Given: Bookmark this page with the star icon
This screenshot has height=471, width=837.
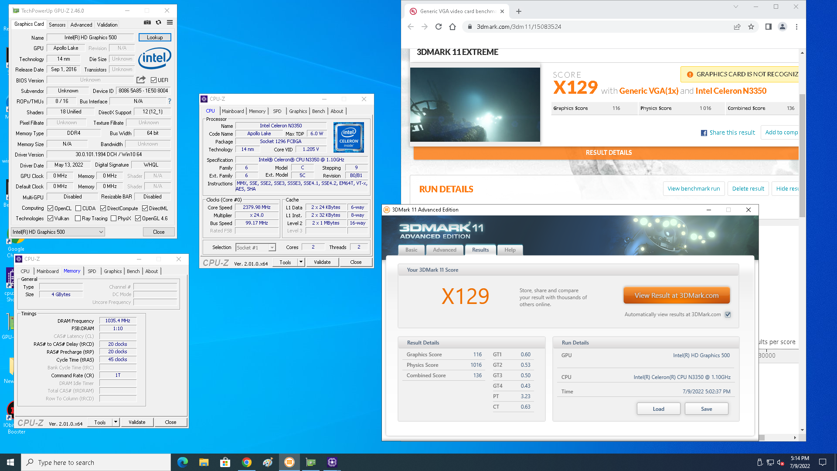Looking at the screenshot, I should 751,27.
